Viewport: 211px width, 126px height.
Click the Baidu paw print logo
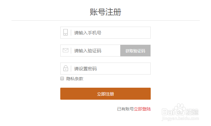(180, 110)
